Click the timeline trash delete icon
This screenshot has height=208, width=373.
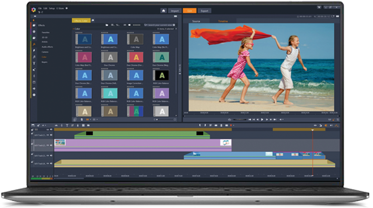point(221,125)
